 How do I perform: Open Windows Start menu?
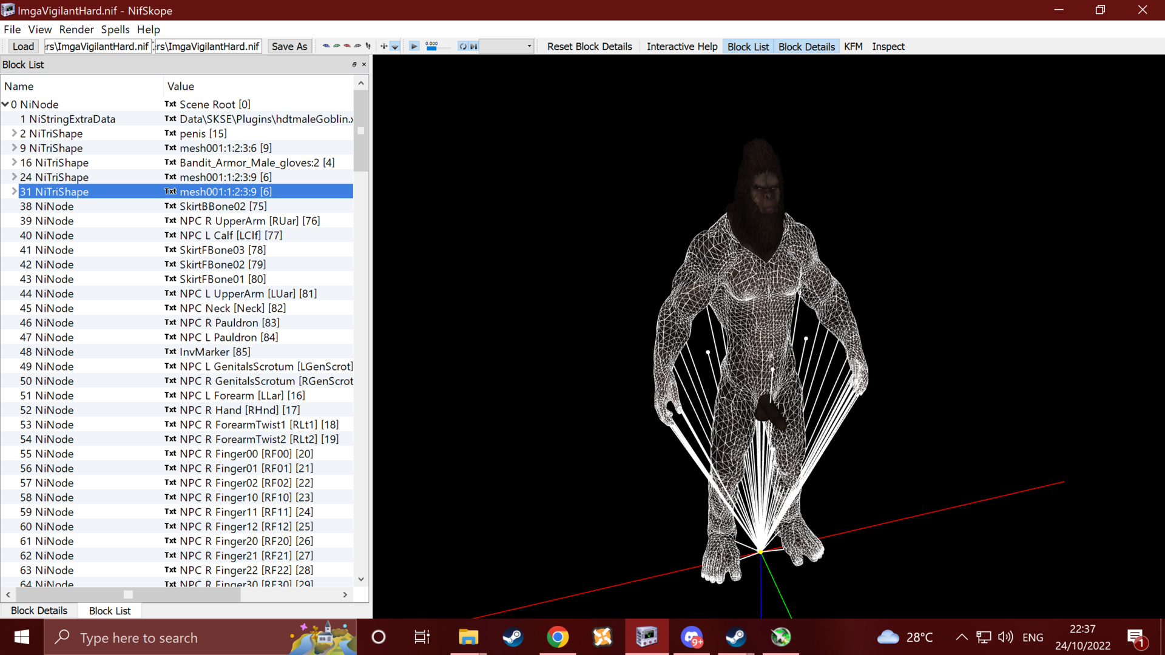22,637
